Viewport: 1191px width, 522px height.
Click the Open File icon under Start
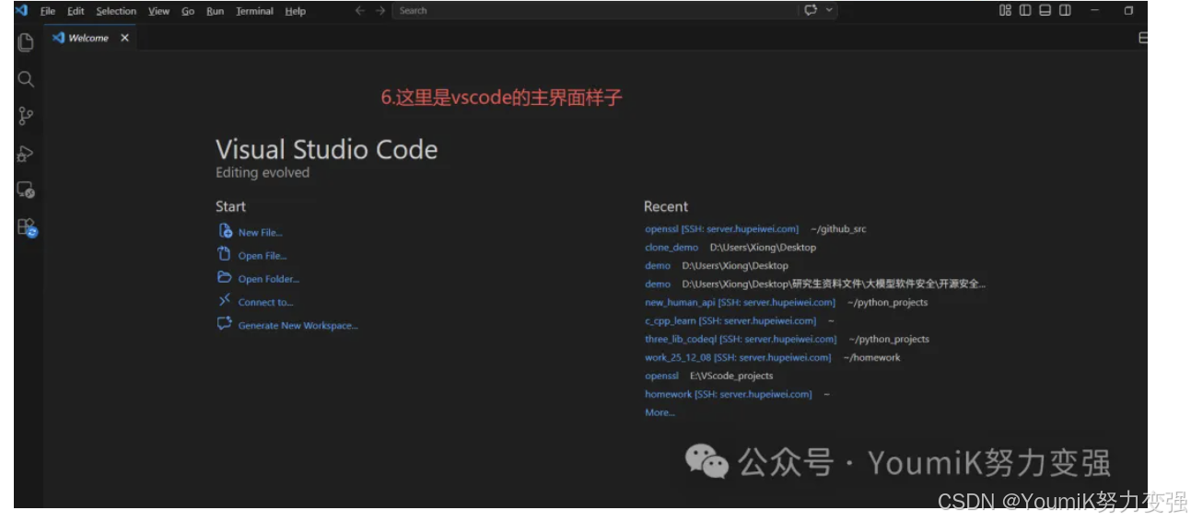[225, 255]
